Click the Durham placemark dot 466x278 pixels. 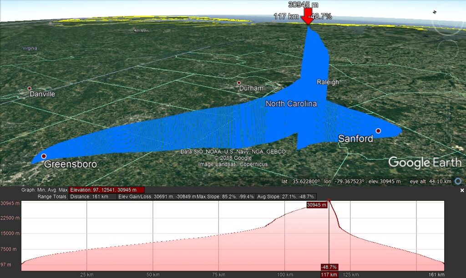(x=239, y=83)
